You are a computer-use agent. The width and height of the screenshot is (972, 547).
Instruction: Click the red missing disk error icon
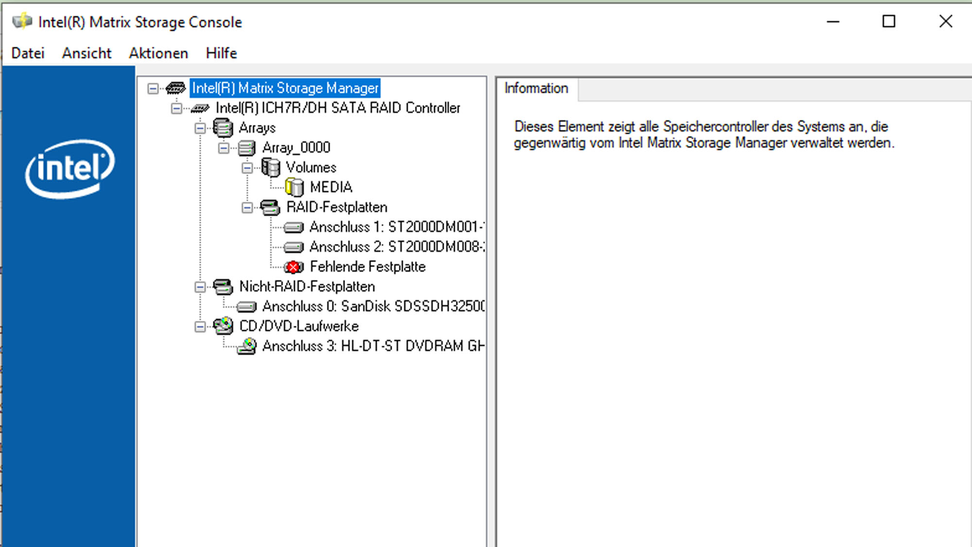tap(294, 267)
